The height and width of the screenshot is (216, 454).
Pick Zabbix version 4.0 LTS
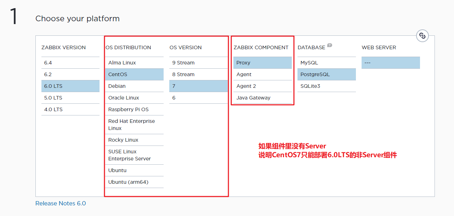pyautogui.click(x=70, y=109)
